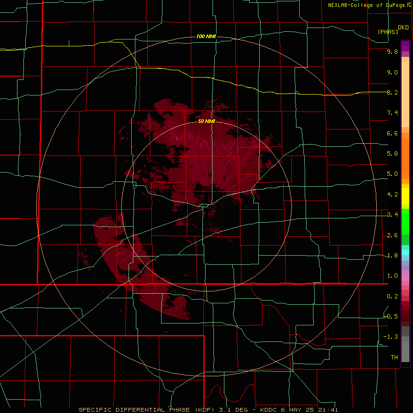Click the 4.2 color scale value

(x=392, y=195)
